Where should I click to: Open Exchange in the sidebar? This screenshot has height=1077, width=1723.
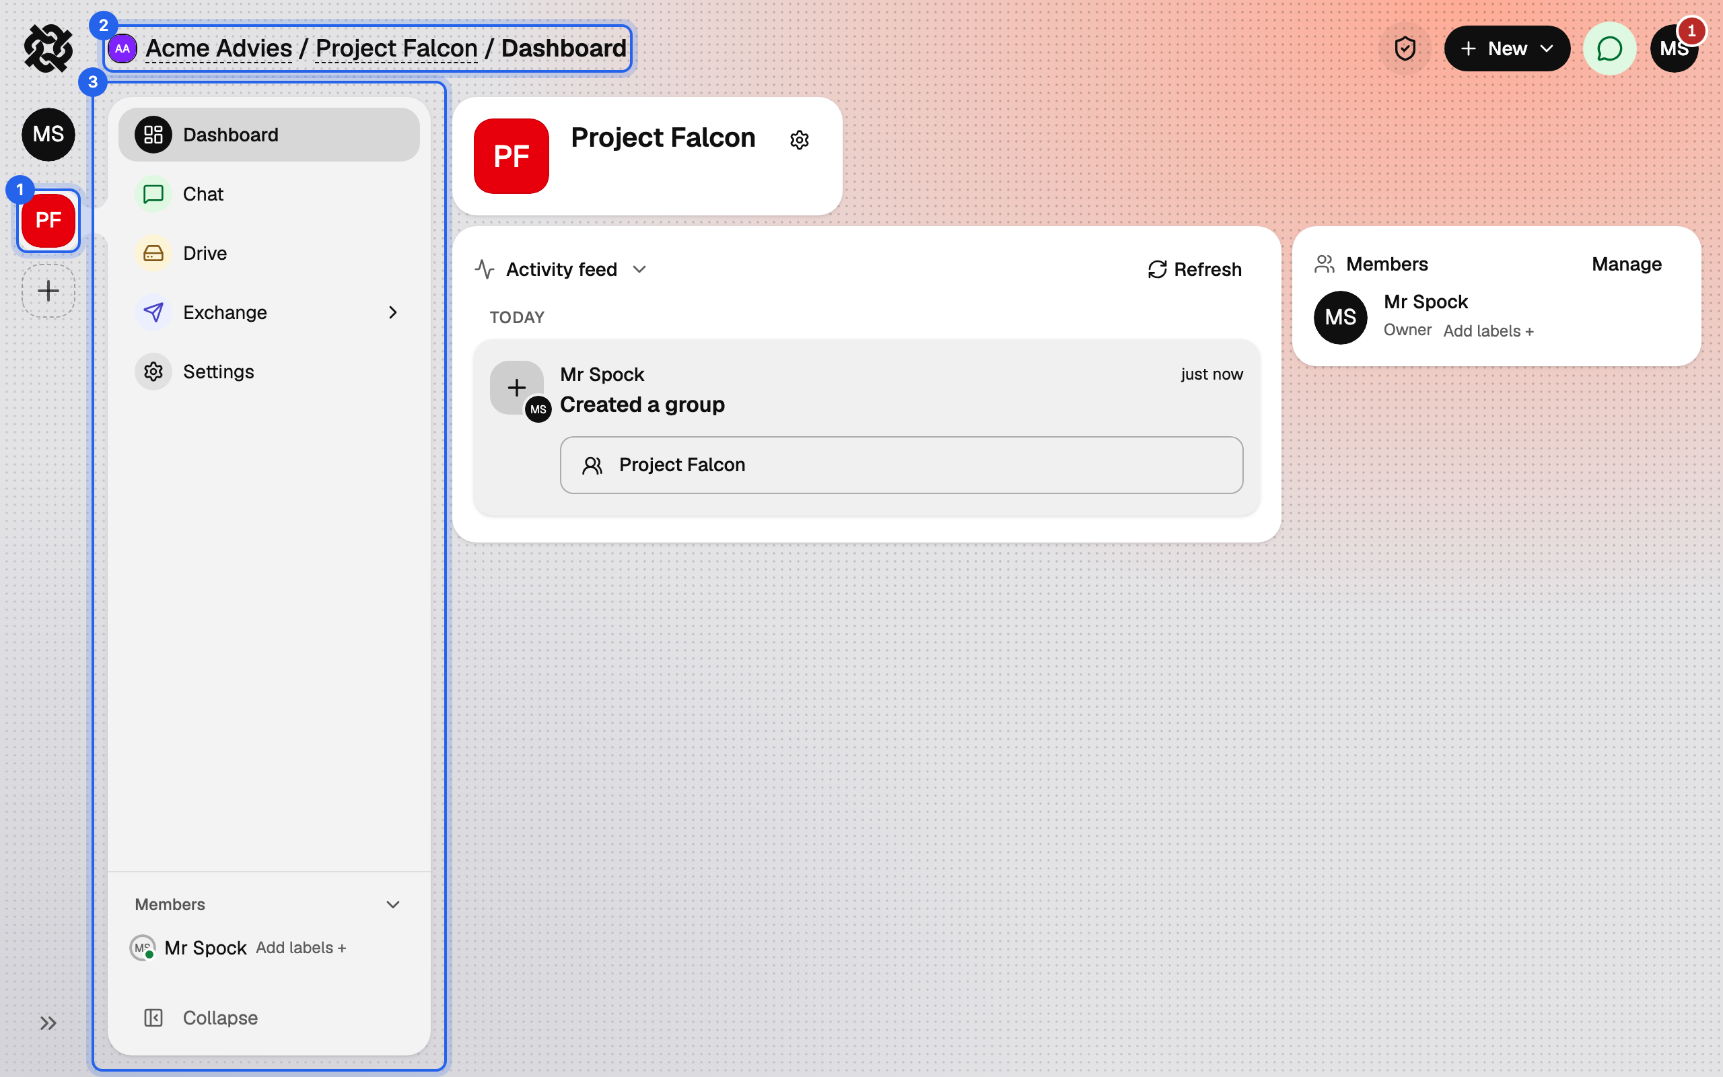[269, 312]
